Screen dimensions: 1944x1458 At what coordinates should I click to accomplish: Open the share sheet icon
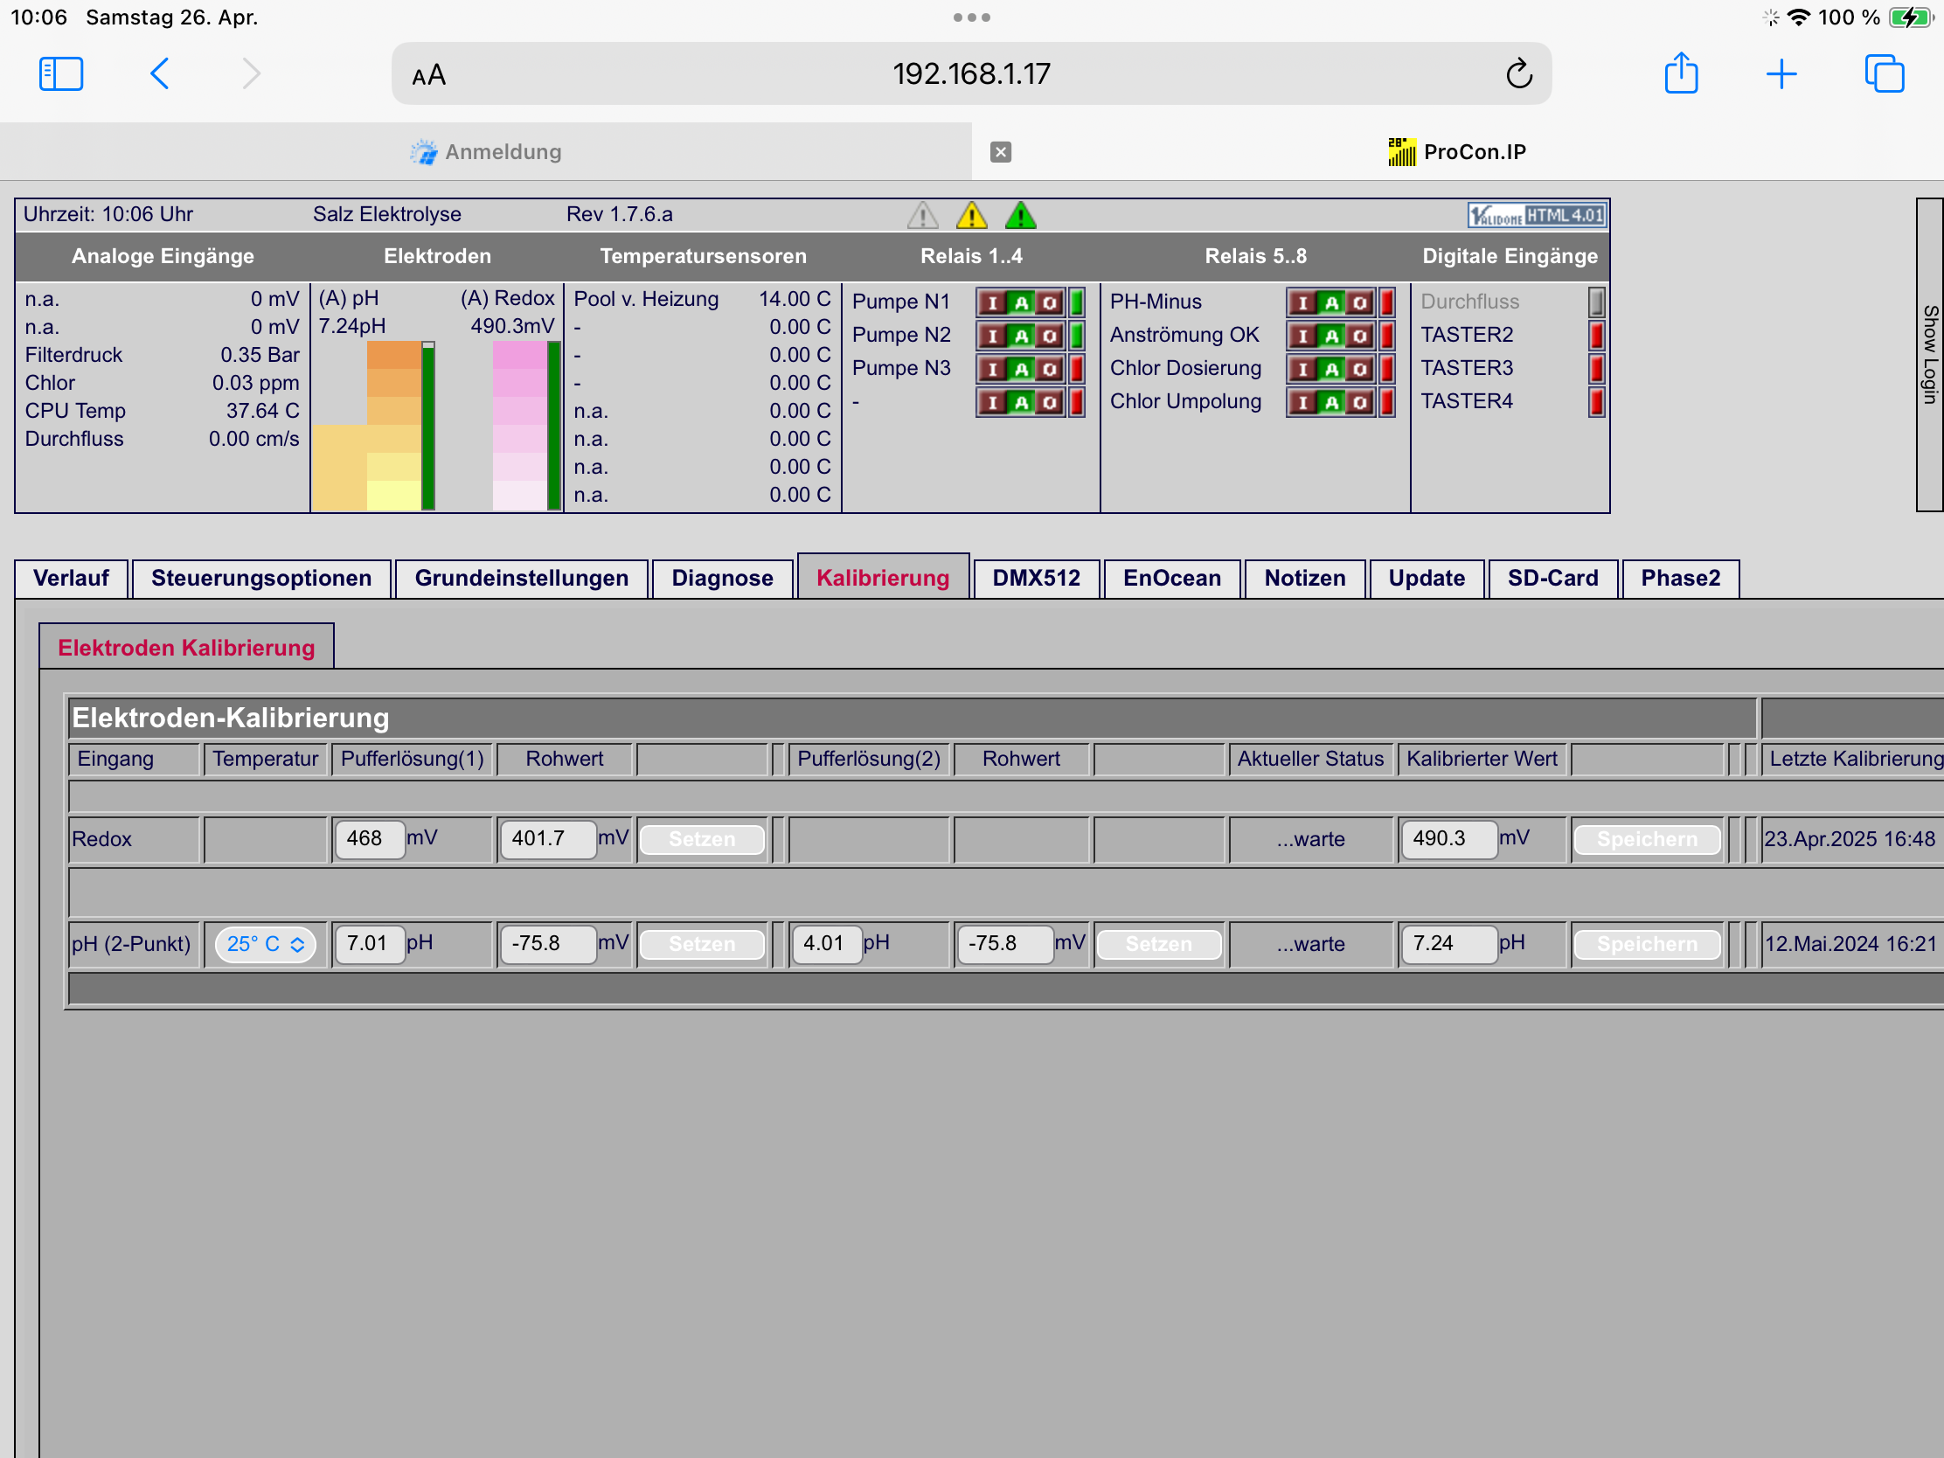(x=1680, y=73)
